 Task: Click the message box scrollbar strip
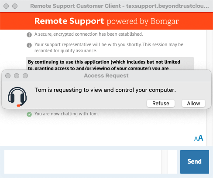(x=165, y=162)
